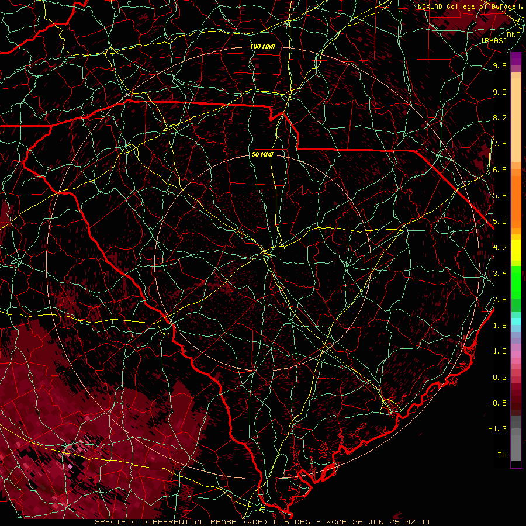
Task: Click the 0.2 value on the color scale
Action: point(500,378)
